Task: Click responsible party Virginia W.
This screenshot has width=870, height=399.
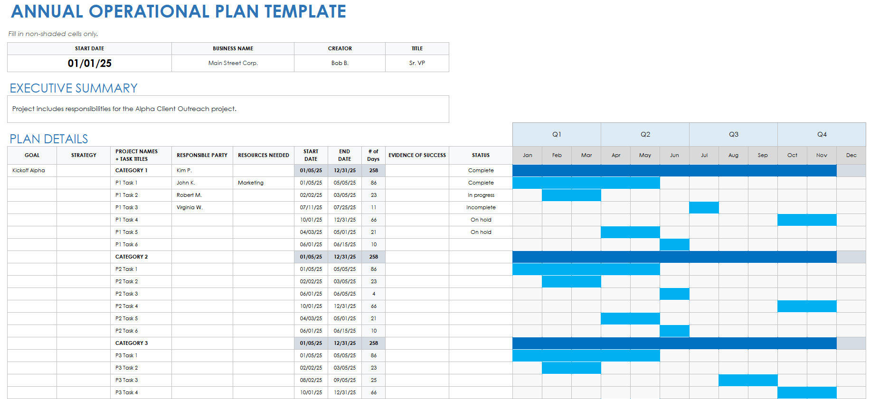Action: 202,207
